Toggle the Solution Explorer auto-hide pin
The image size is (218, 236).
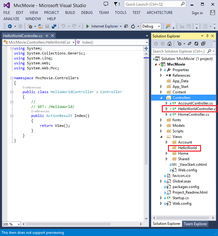[x=207, y=36]
